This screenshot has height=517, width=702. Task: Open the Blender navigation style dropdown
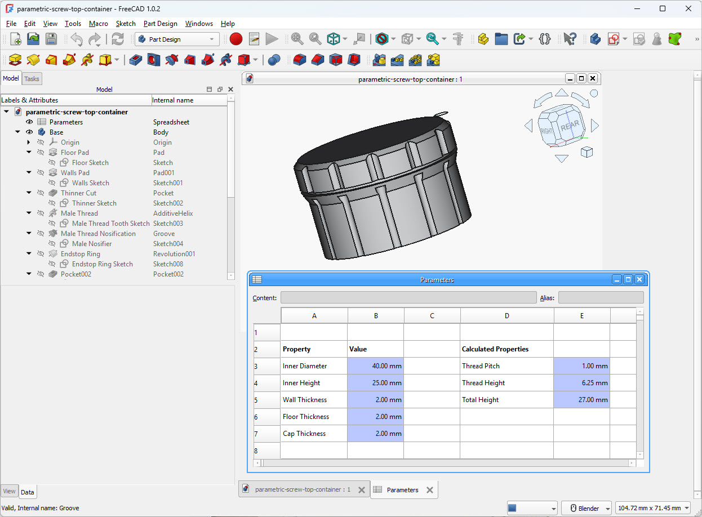pyautogui.click(x=588, y=508)
